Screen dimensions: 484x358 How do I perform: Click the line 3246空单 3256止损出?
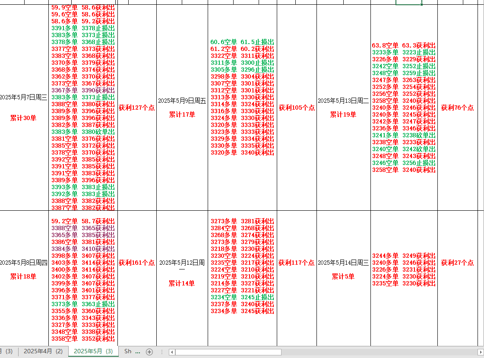point(404,163)
